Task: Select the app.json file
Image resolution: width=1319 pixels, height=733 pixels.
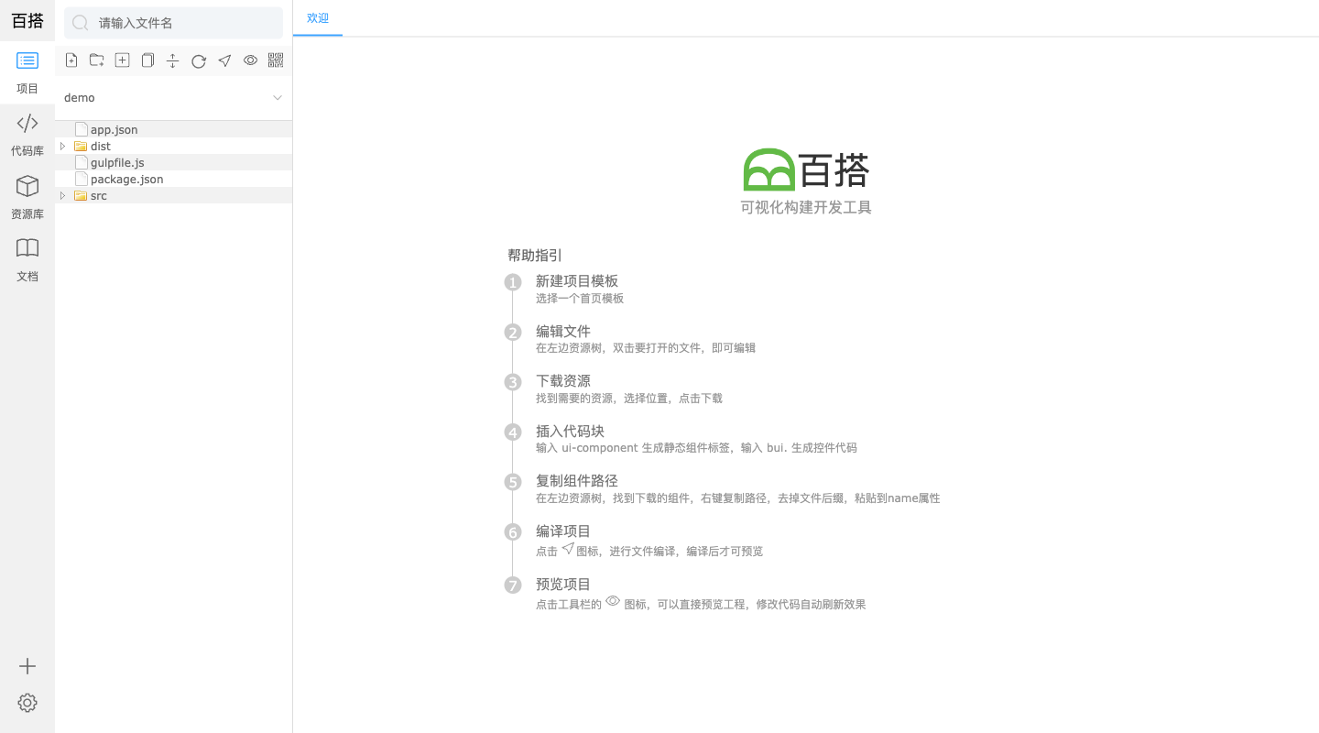Action: tap(173, 129)
